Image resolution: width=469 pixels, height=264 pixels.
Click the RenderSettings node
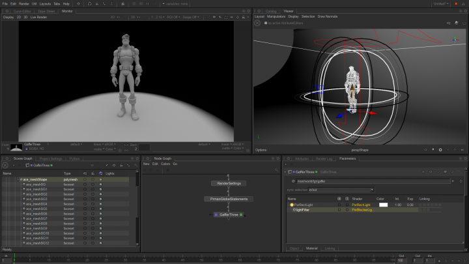point(228,183)
